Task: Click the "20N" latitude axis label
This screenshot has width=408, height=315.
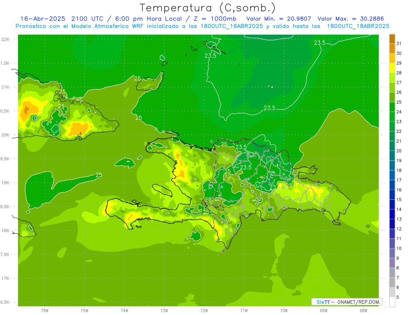Action: click(5, 135)
